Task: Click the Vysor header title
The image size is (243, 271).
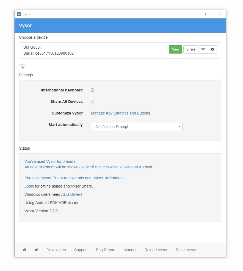Action: [25, 26]
